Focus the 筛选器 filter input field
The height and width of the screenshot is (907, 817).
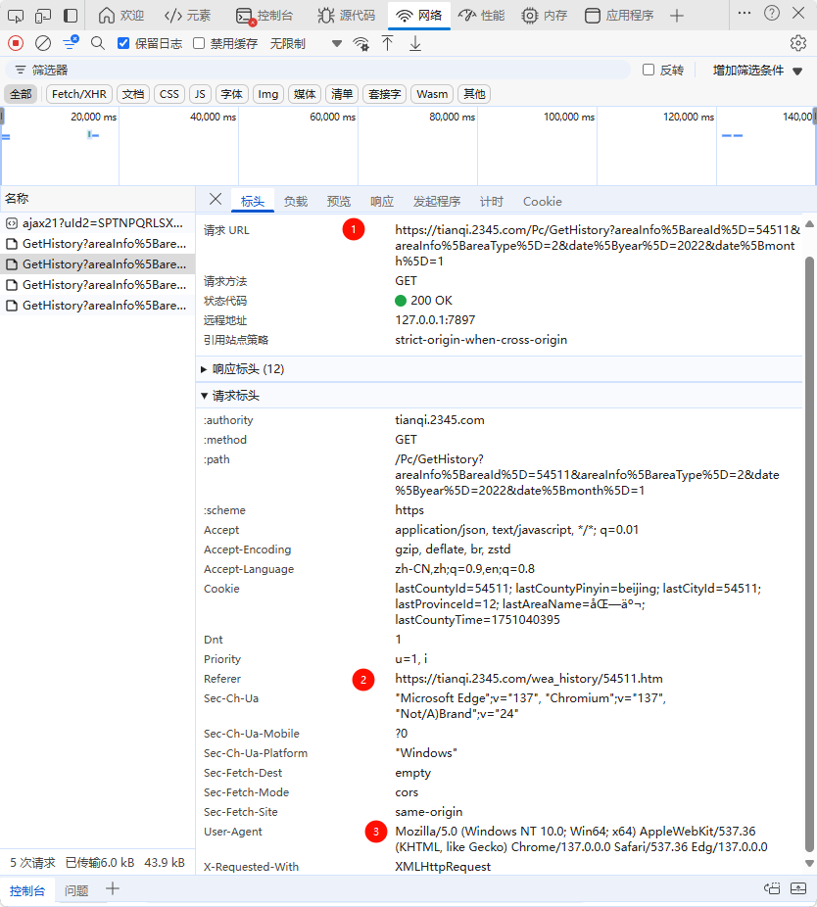(x=318, y=70)
